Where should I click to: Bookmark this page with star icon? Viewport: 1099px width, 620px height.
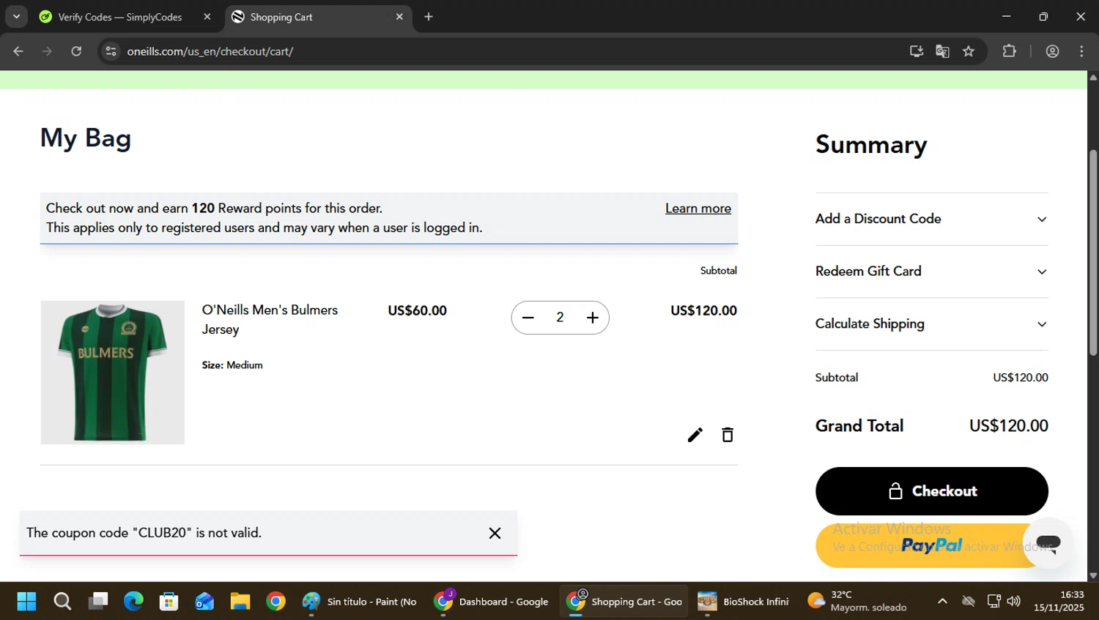tap(969, 51)
